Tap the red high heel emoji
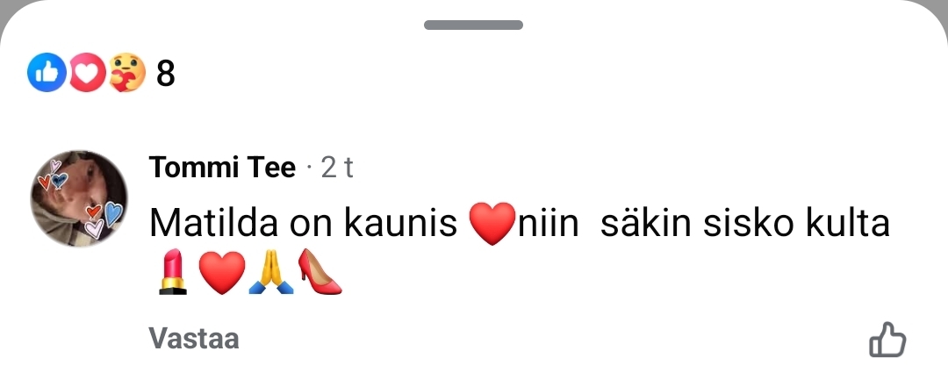948x387 pixels. click(x=320, y=271)
